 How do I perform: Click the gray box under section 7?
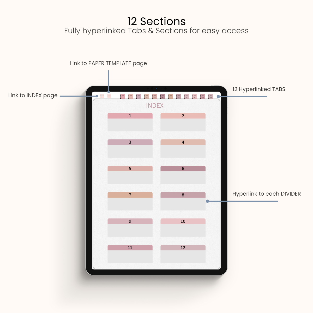tap(130, 204)
